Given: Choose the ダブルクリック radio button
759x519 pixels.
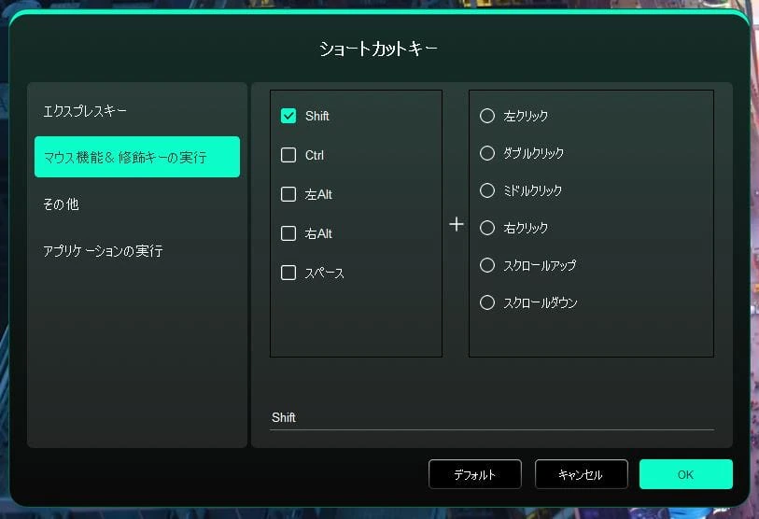Looking at the screenshot, I should point(486,153).
